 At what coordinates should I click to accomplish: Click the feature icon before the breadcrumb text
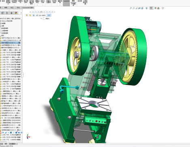[x=37, y=15]
